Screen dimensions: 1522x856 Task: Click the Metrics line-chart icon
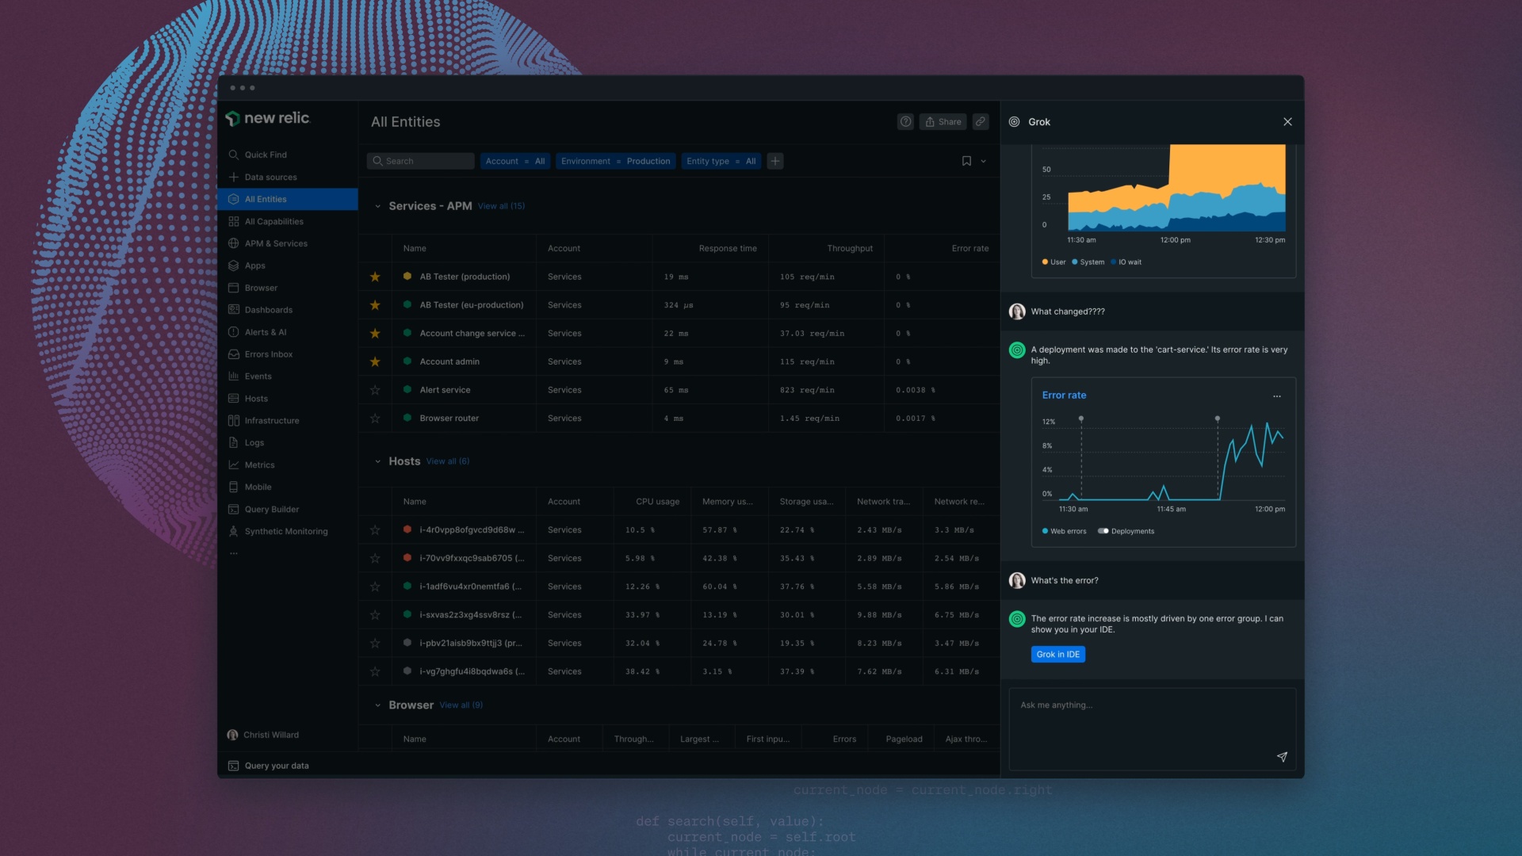coord(233,465)
